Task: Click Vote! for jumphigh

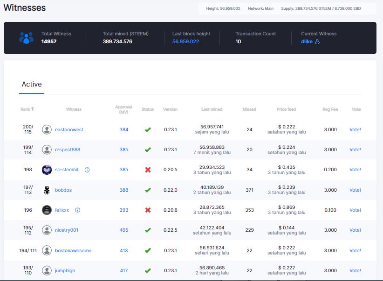Action: (x=355, y=270)
